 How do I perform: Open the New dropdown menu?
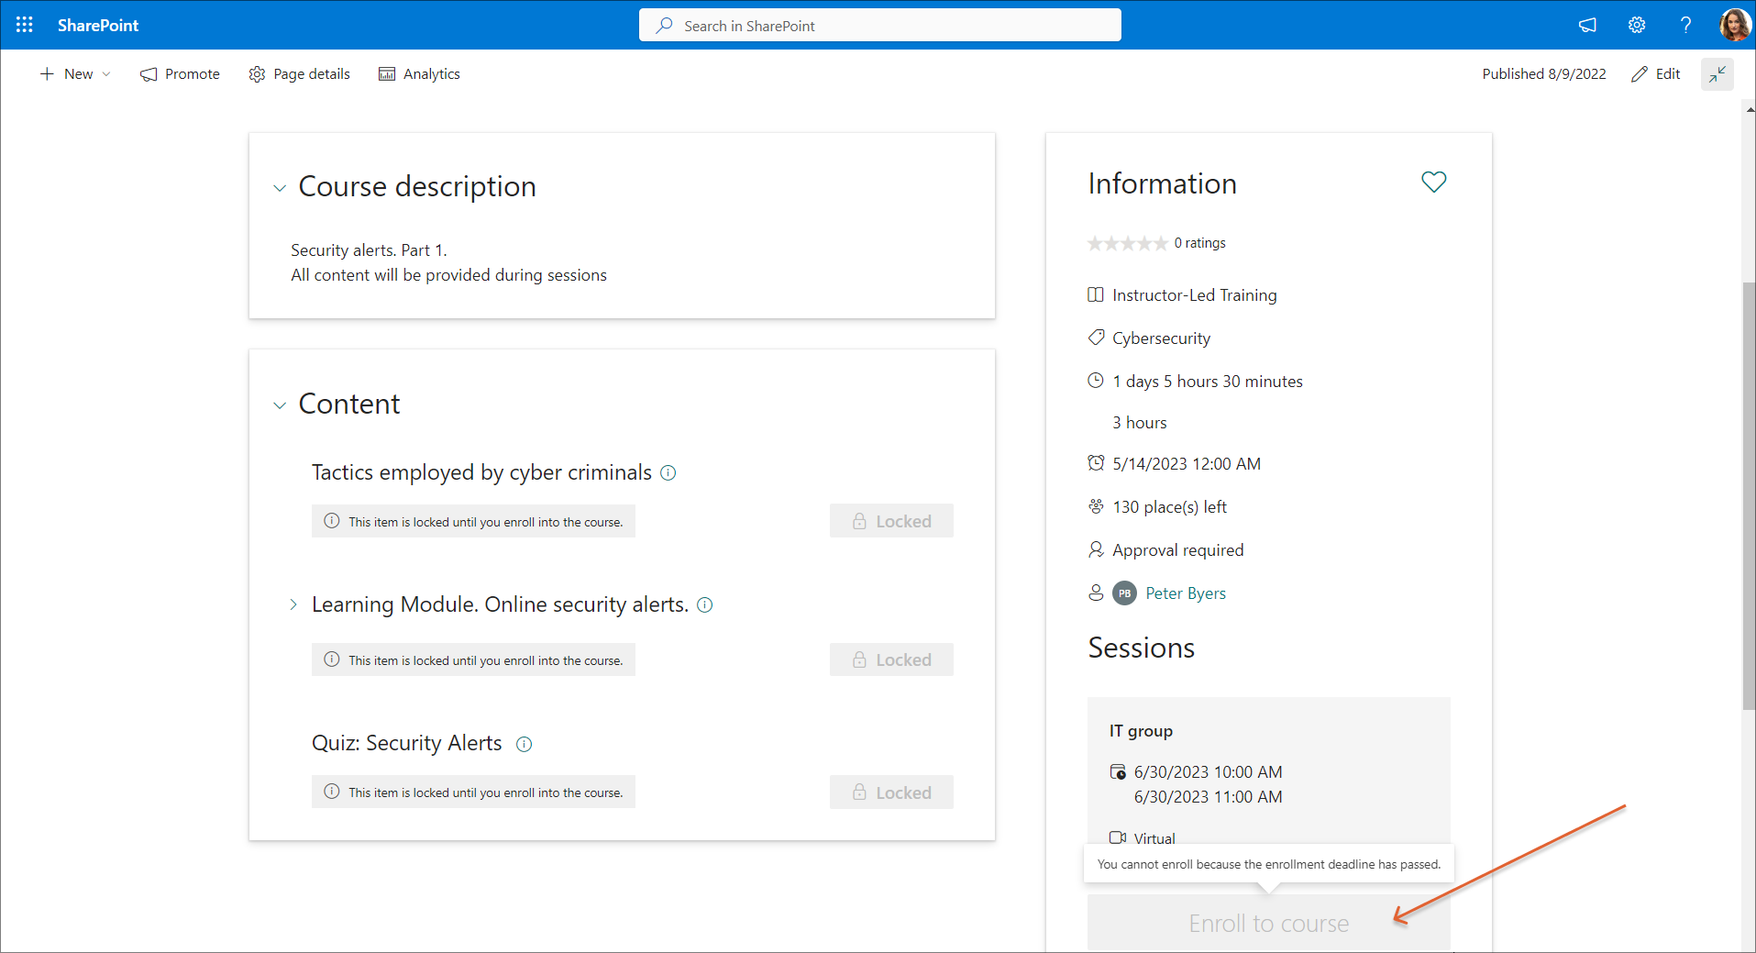click(x=75, y=74)
